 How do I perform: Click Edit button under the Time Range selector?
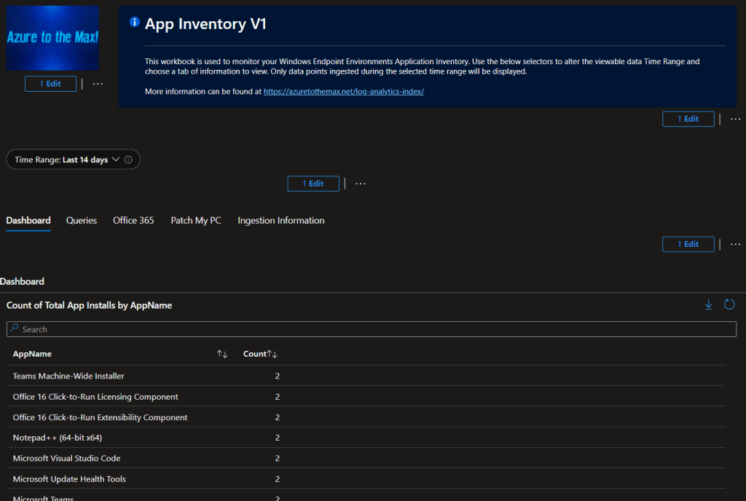[313, 184]
